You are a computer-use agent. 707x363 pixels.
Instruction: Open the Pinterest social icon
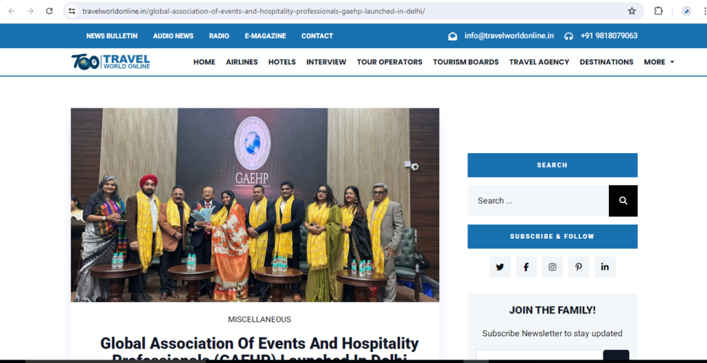pyautogui.click(x=579, y=267)
